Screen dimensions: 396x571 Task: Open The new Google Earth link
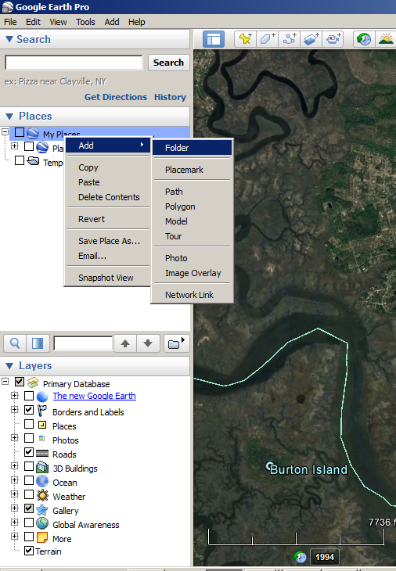95,396
